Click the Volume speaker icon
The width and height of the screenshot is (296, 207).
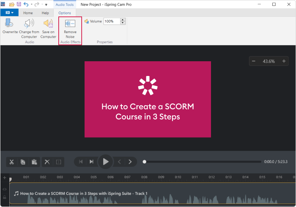point(87,21)
